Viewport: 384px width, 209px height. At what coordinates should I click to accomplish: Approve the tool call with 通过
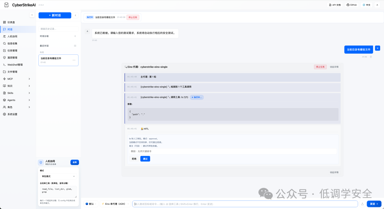(145, 159)
